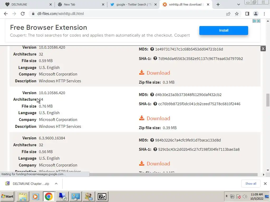
Task: Click the volume speaker tray icon
Action: [245, 196]
